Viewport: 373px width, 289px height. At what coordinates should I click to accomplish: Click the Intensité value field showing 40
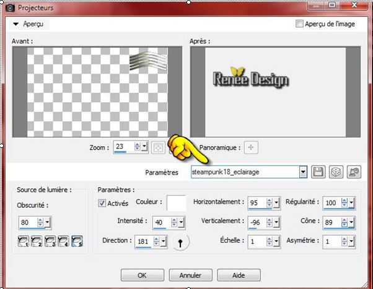pyautogui.click(x=162, y=222)
